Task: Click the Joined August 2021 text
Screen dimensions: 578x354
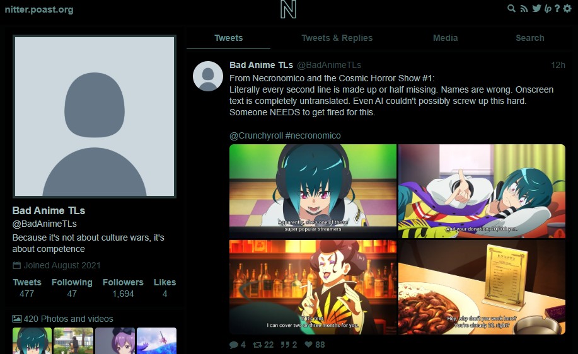Action: tap(62, 265)
